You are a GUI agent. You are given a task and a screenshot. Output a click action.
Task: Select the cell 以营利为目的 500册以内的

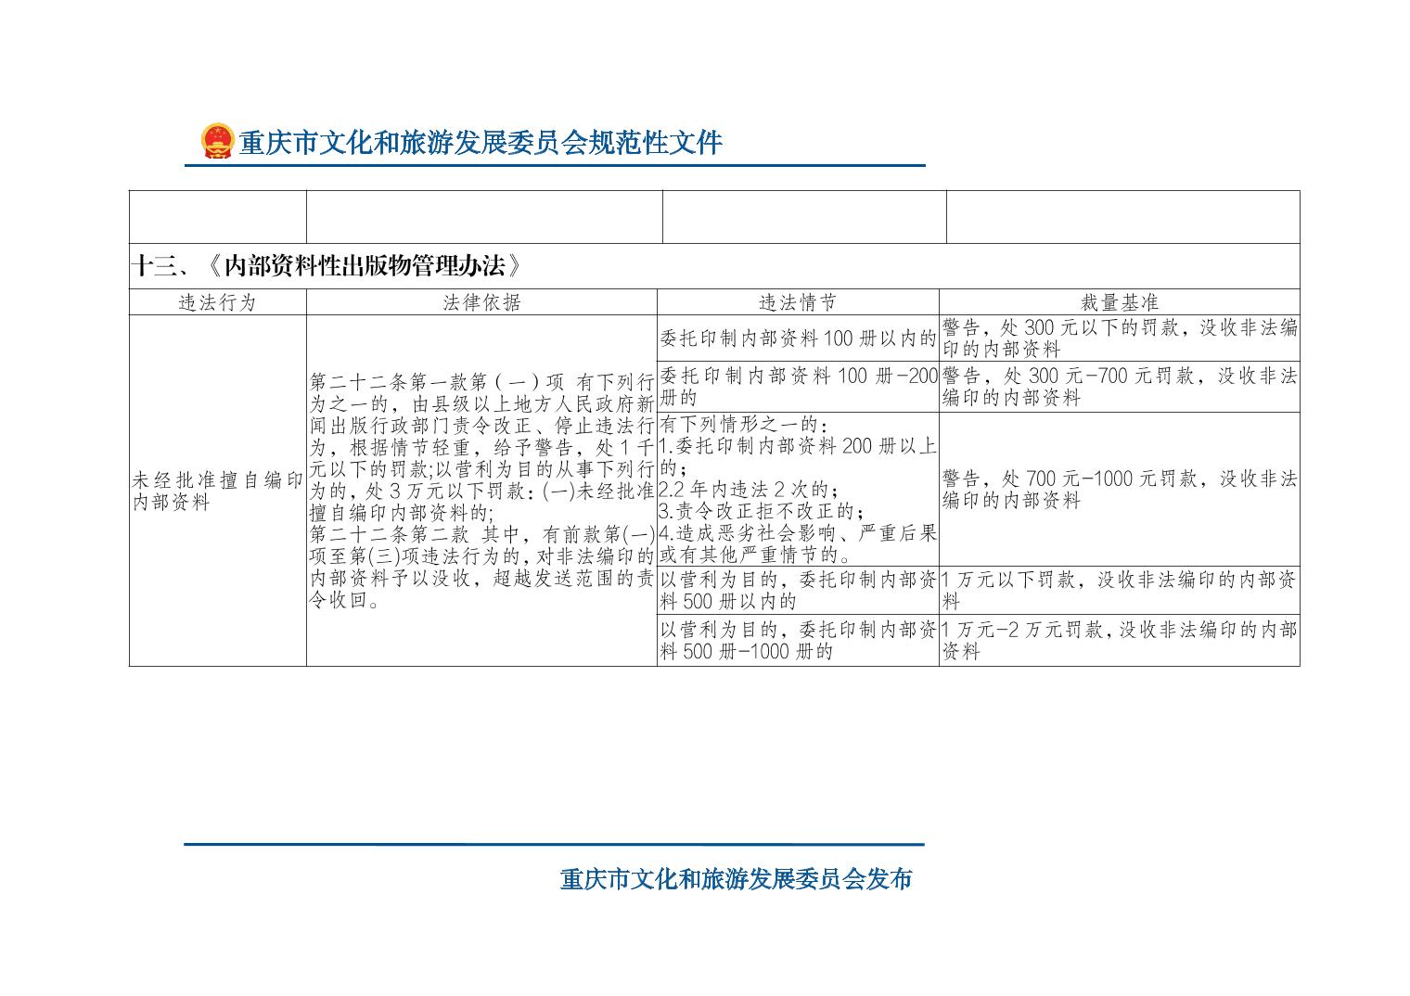tap(798, 590)
